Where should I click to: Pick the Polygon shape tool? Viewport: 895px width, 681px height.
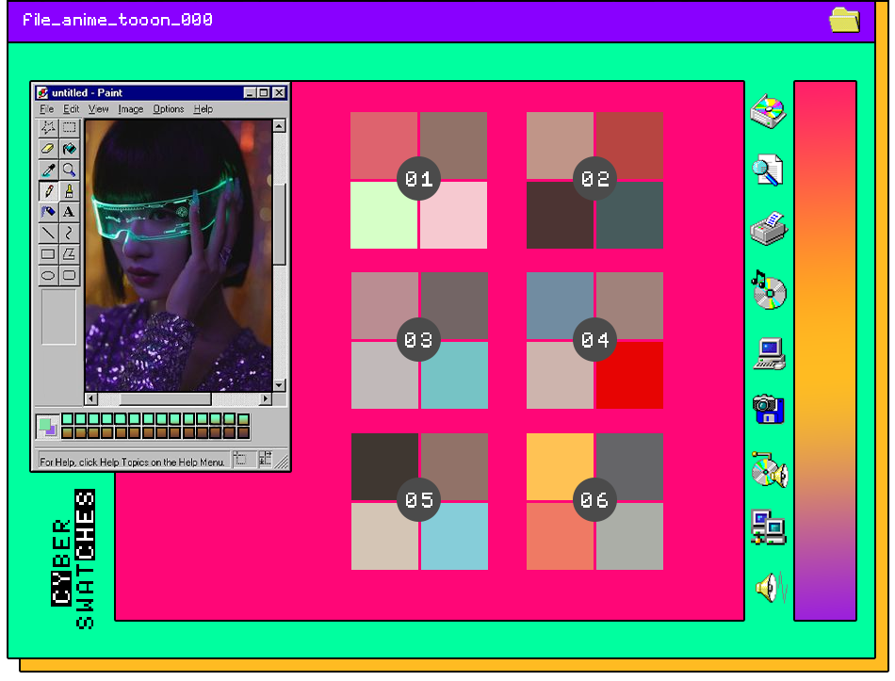[69, 254]
